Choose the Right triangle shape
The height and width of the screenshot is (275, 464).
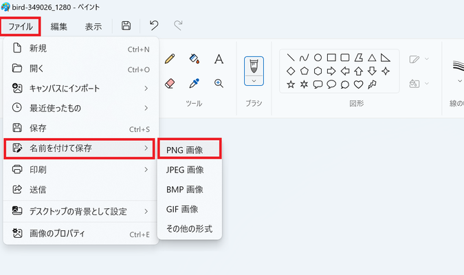tap(385, 58)
